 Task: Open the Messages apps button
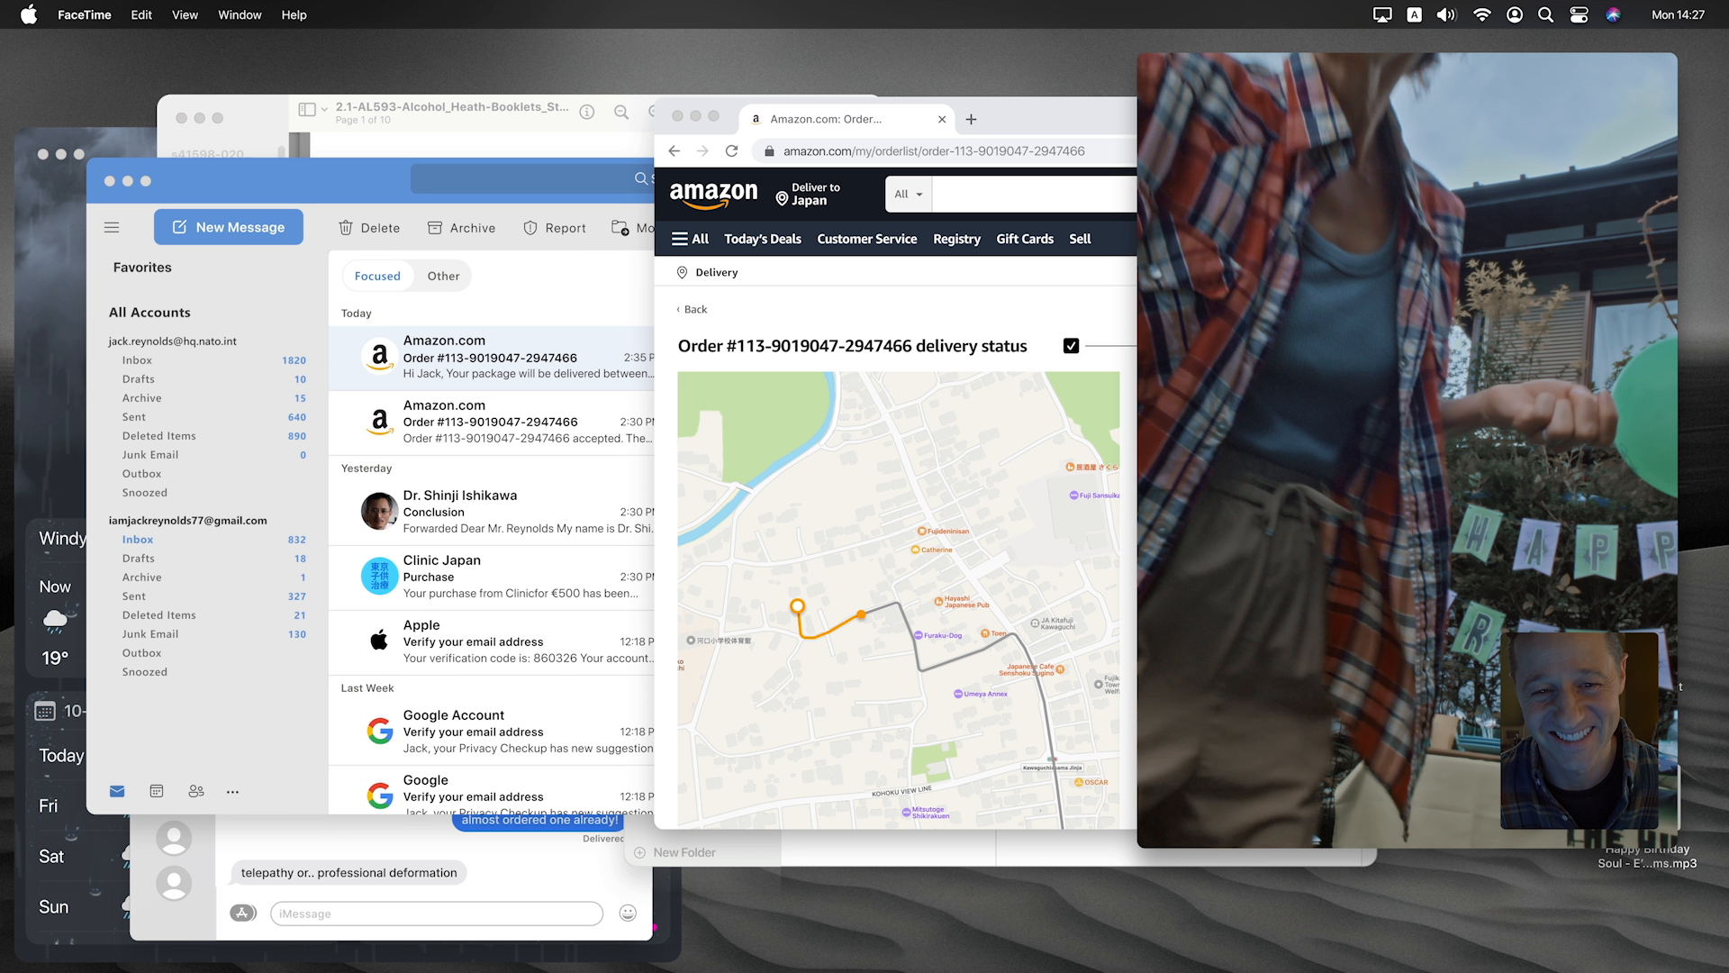[243, 913]
